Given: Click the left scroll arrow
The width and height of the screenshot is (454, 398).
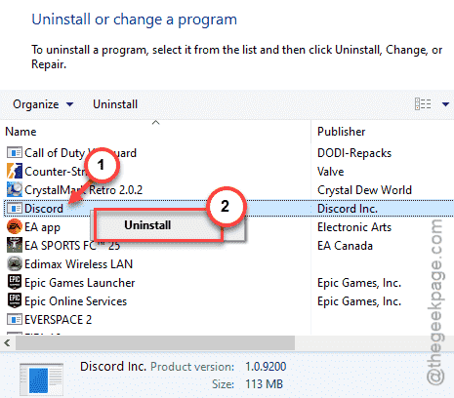Looking at the screenshot, I should (x=7, y=343).
